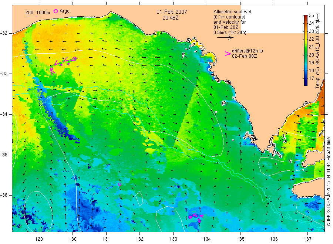Click the 136 longitude axis label
333x244 pixels.
pos(274,239)
